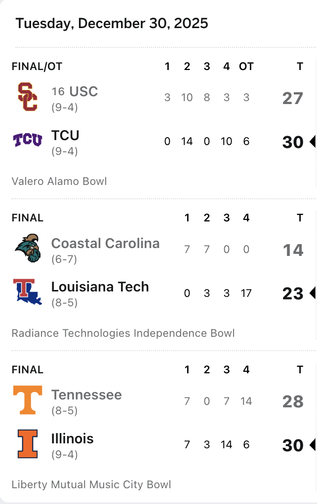Click the Louisiana Tech Bulldogs logo
Screen dimensions: 317x504
coord(27,292)
